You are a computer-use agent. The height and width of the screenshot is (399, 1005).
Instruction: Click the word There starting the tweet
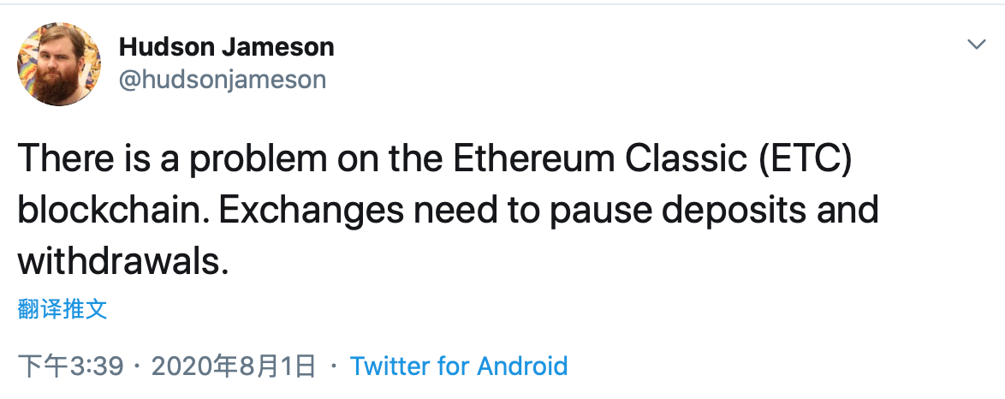pyautogui.click(x=62, y=159)
